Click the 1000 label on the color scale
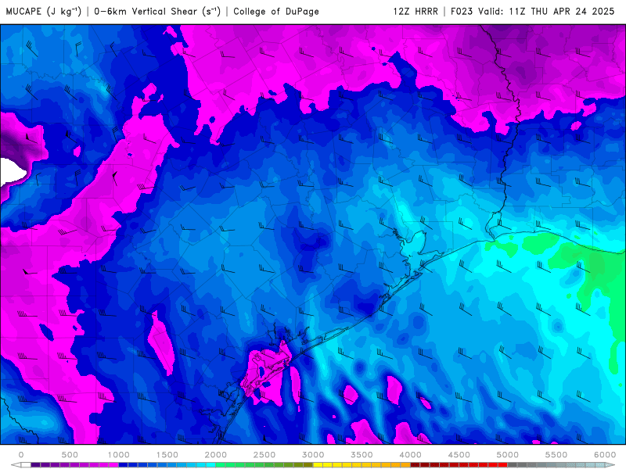The width and height of the screenshot is (626, 469). coord(118,455)
